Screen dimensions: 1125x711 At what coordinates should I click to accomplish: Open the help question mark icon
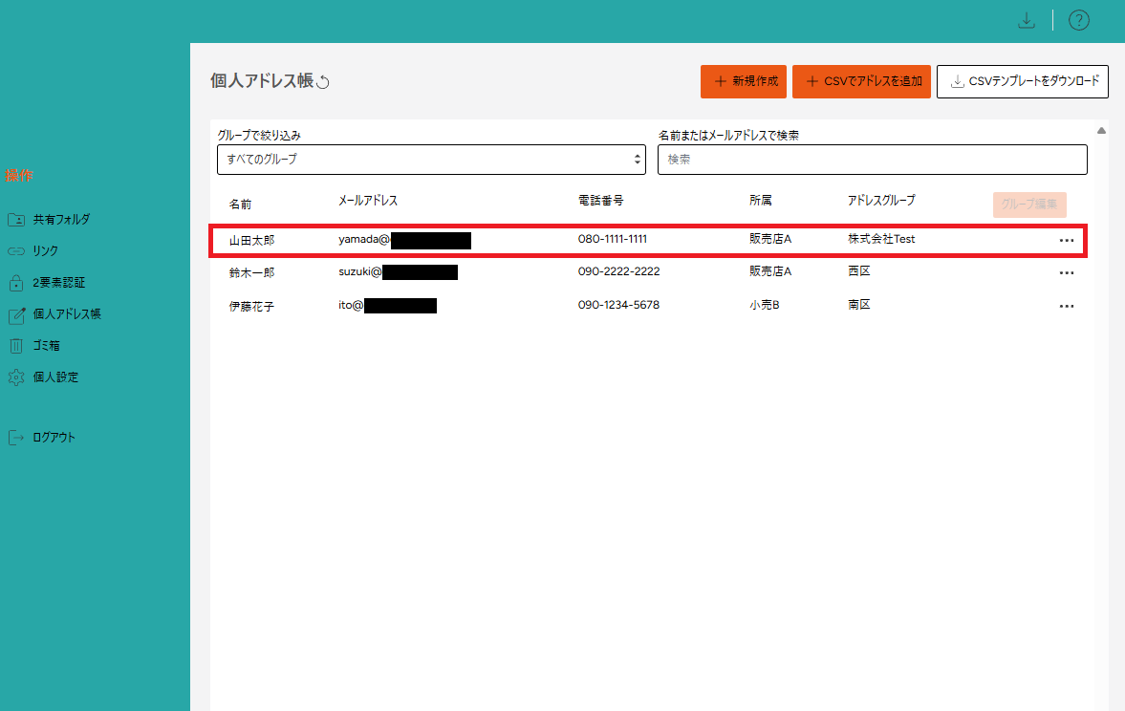1078,20
